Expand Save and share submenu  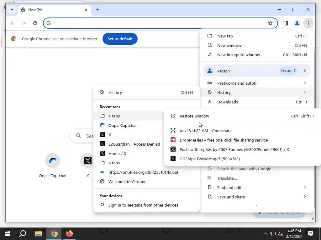pos(257,197)
